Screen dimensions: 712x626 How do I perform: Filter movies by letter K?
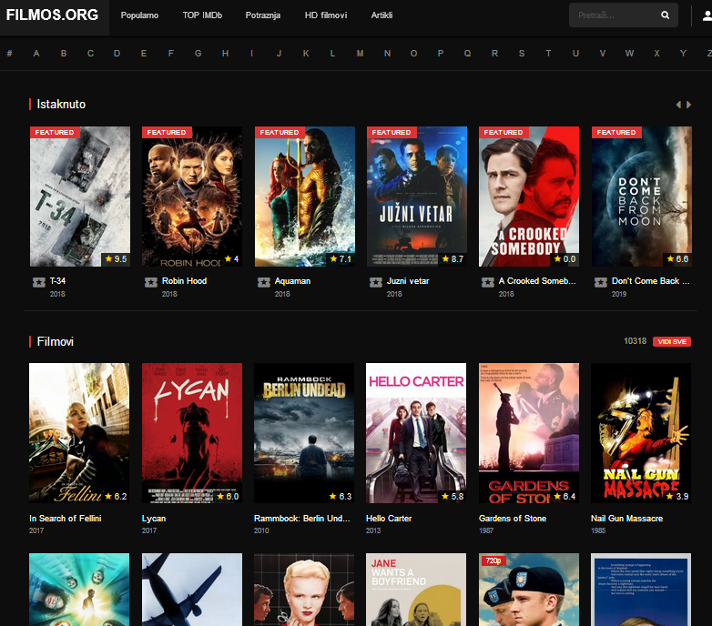click(306, 54)
